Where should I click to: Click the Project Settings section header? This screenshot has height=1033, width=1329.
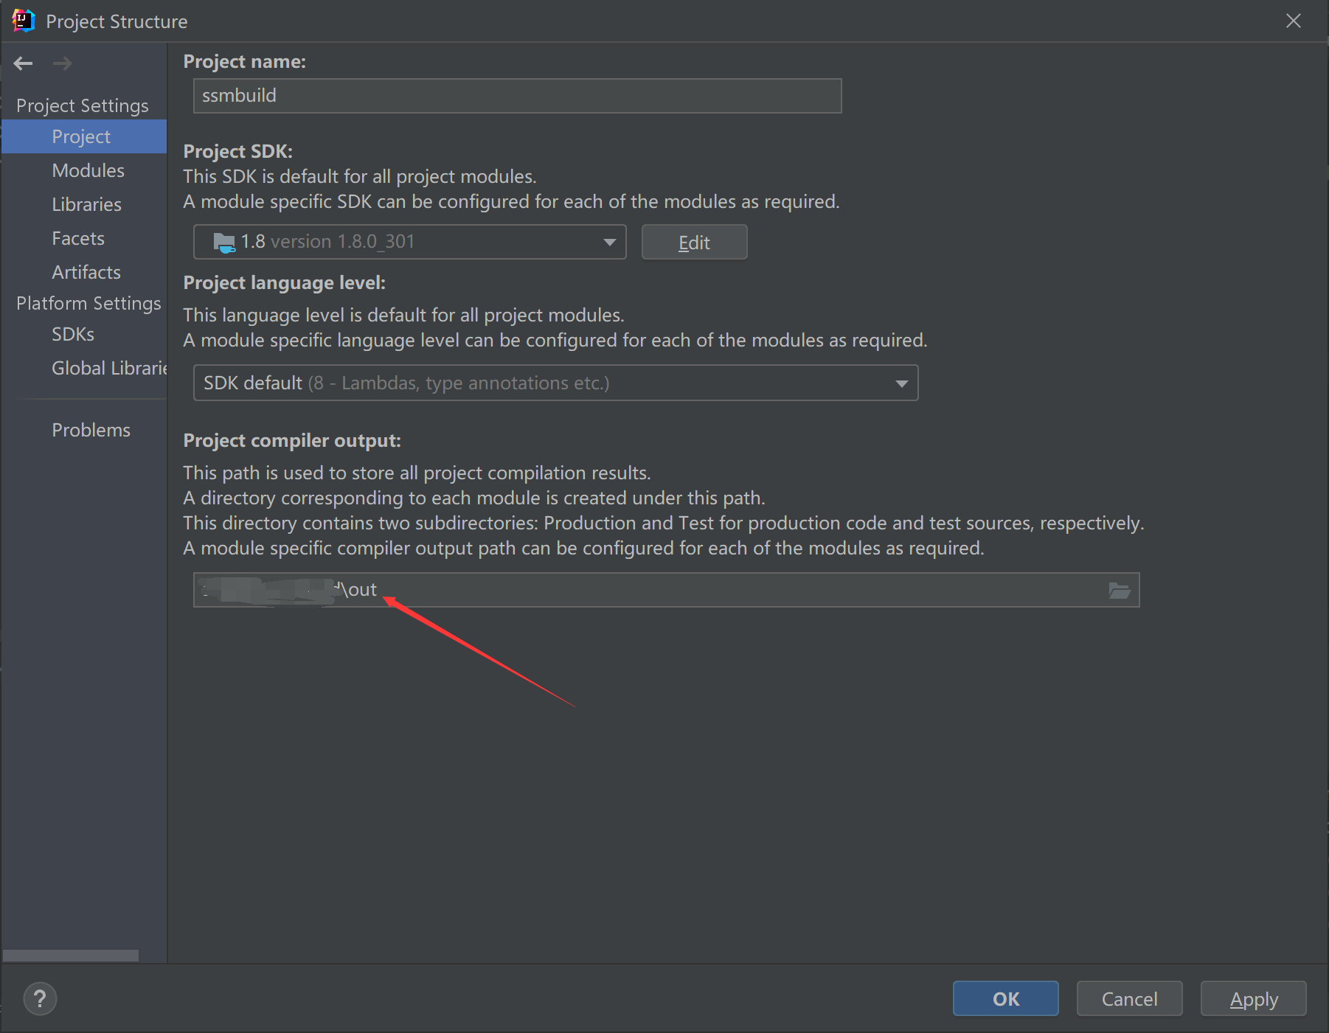(83, 105)
